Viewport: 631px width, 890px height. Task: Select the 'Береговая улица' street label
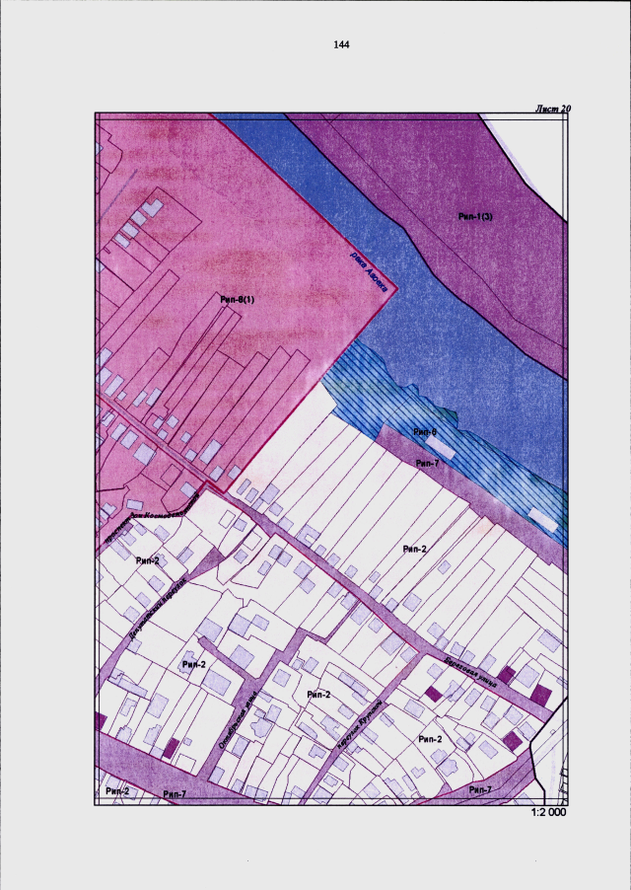click(470, 672)
